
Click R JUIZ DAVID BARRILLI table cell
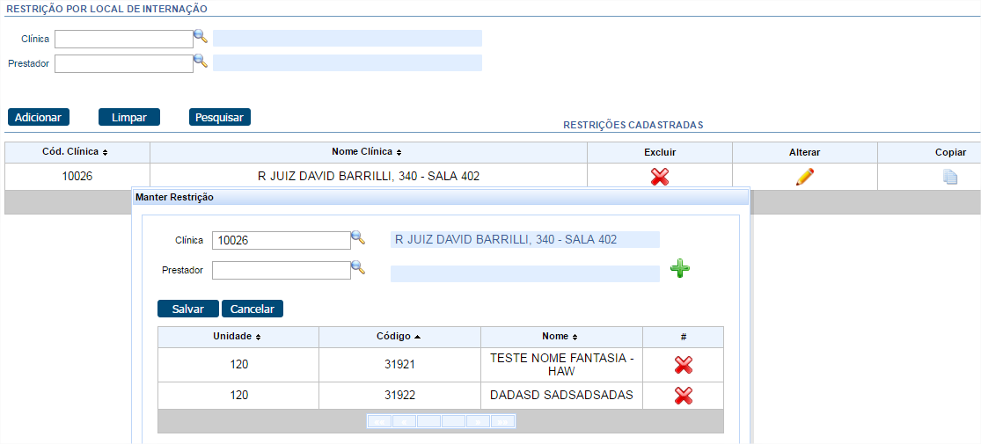(x=369, y=177)
